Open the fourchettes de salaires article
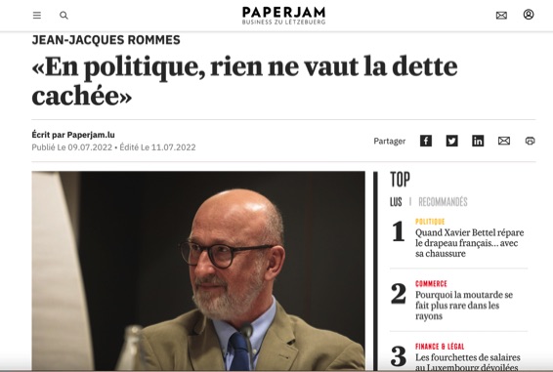Screen dimensions: 553x372 pyautogui.click(x=468, y=361)
